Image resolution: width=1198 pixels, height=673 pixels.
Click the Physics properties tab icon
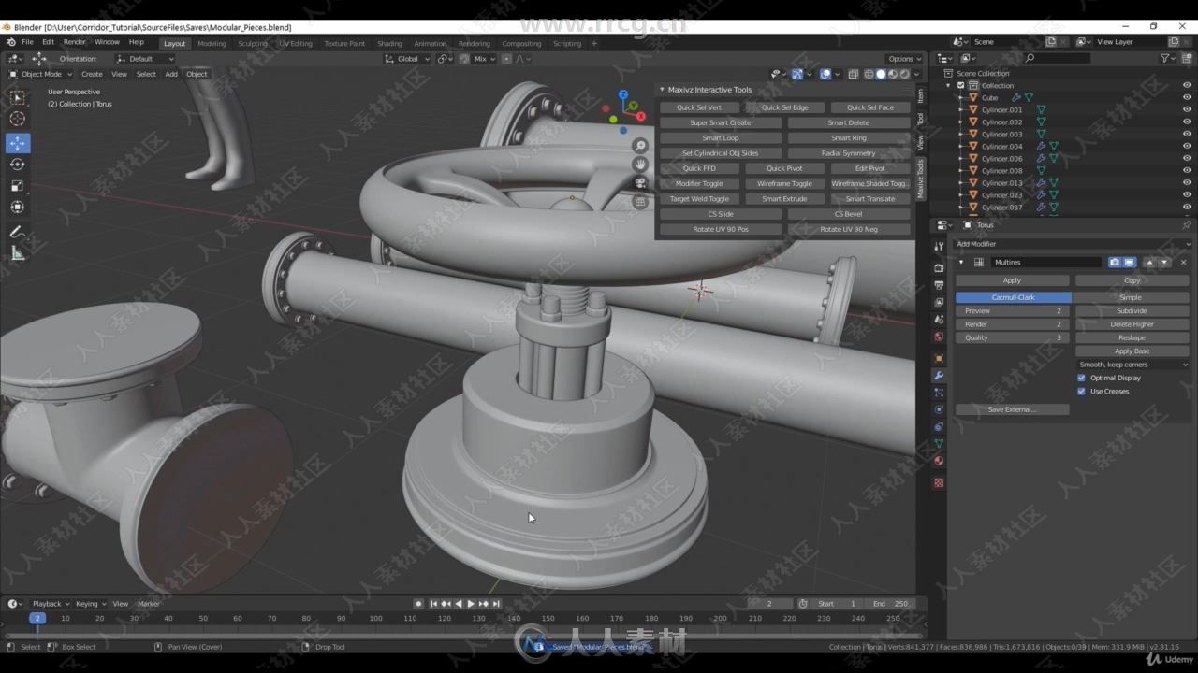pos(939,409)
